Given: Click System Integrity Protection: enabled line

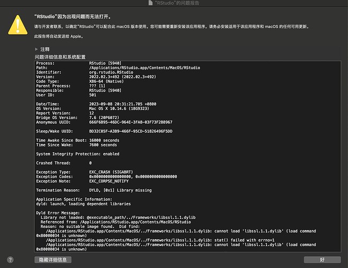Looking at the screenshot, I should (78, 154).
